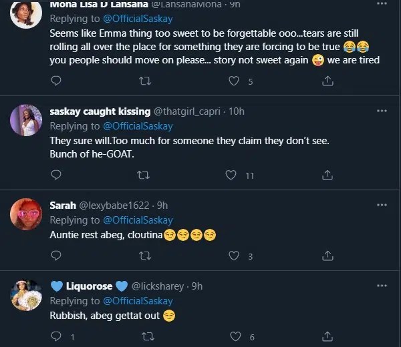Open more options on Liquorose's tweet
The width and height of the screenshot is (401, 347).
click(382, 286)
